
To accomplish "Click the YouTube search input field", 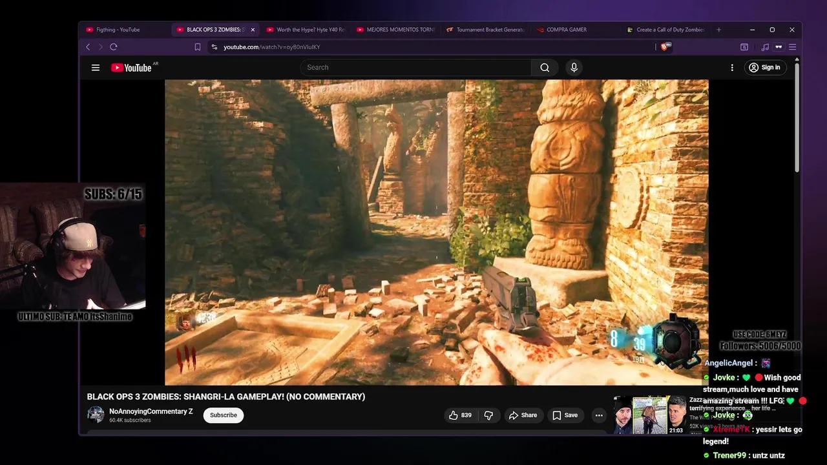I will click(415, 67).
